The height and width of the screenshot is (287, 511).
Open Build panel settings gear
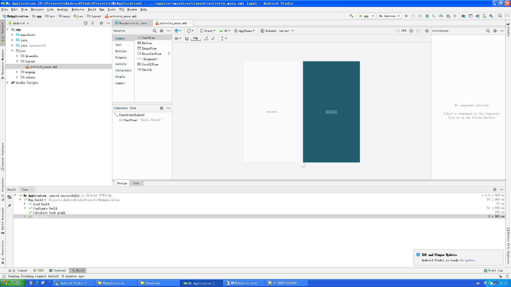click(x=495, y=189)
